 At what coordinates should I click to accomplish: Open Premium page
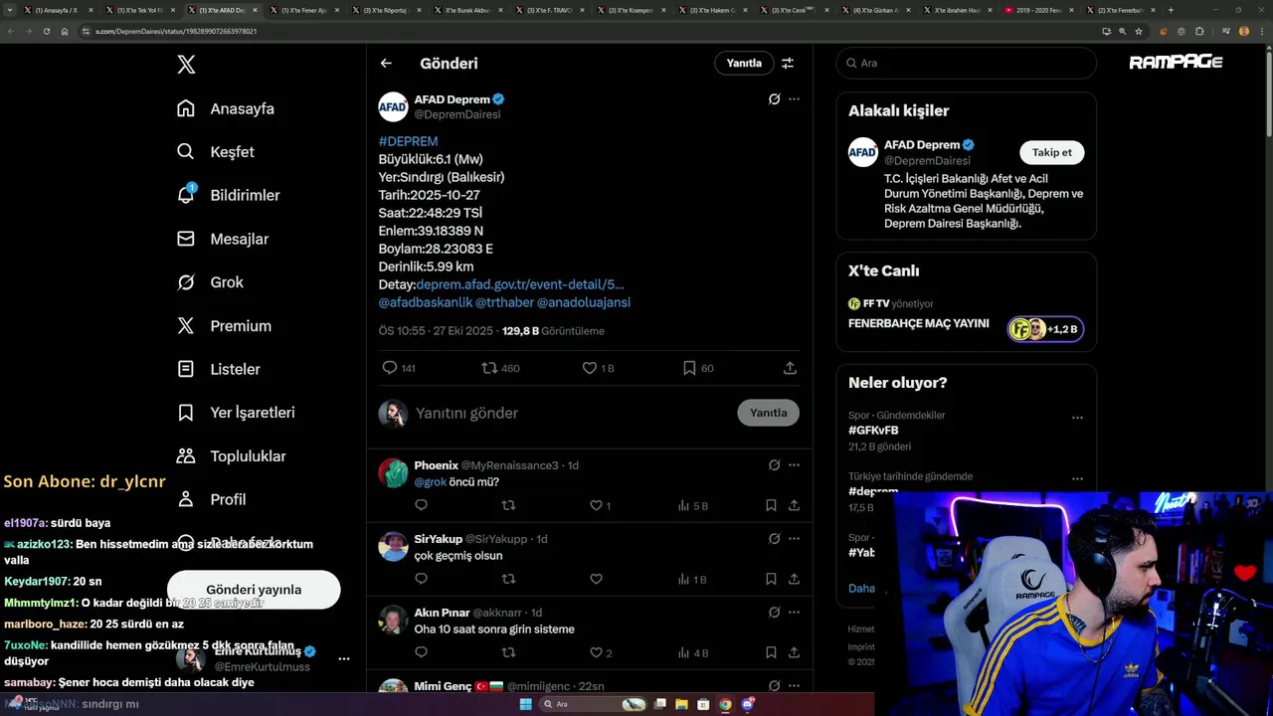(224, 326)
